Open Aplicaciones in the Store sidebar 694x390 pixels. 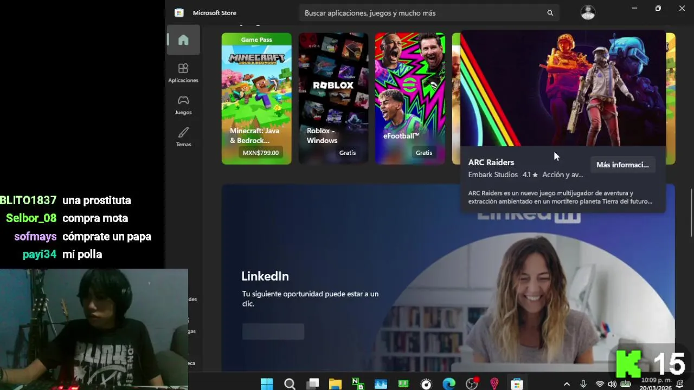183,73
